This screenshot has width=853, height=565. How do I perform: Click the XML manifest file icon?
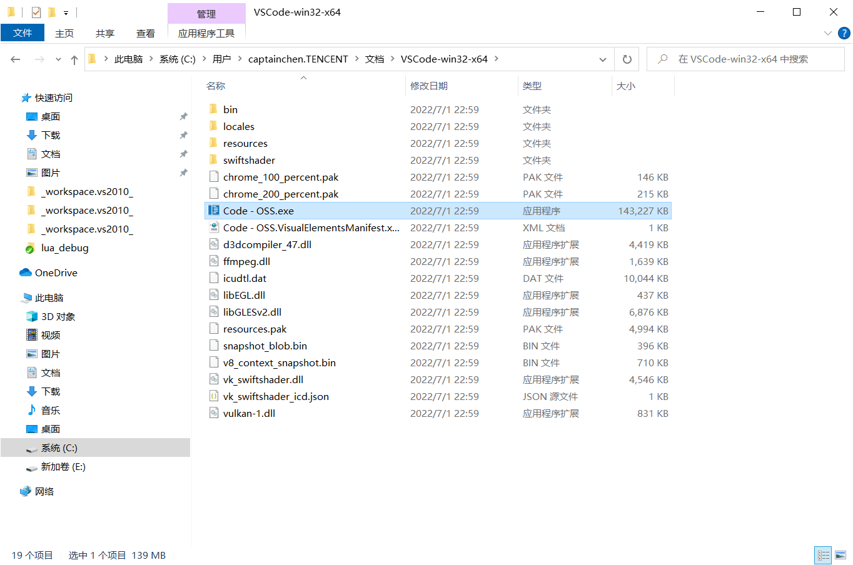click(x=214, y=227)
